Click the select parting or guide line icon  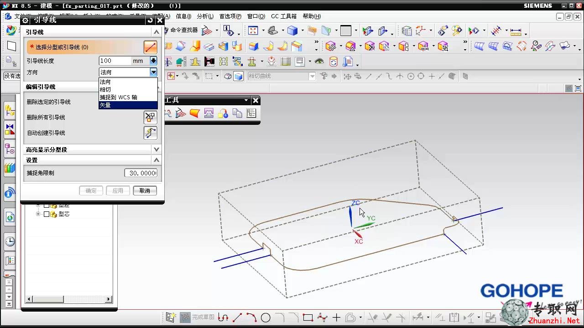(x=150, y=47)
